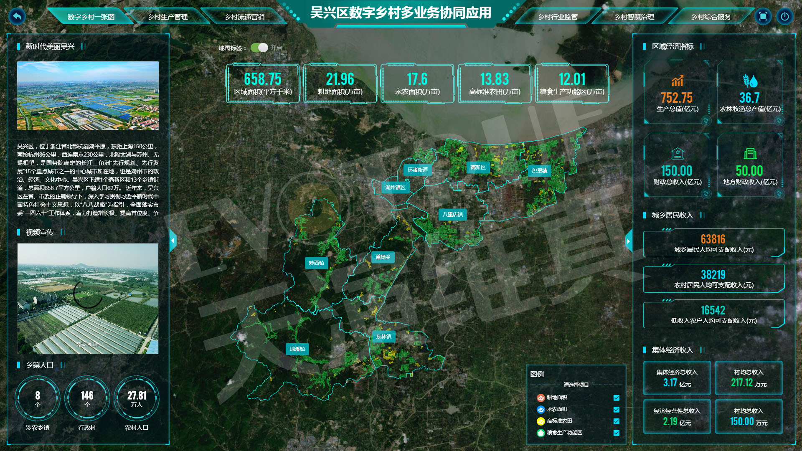Collapse the right panel using its side arrow
The image size is (802, 451).
pos(629,241)
